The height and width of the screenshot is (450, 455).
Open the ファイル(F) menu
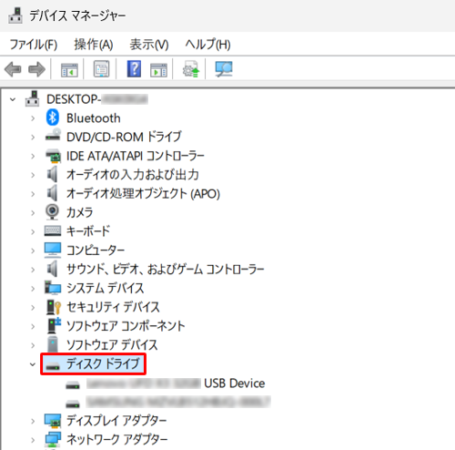[x=34, y=45]
